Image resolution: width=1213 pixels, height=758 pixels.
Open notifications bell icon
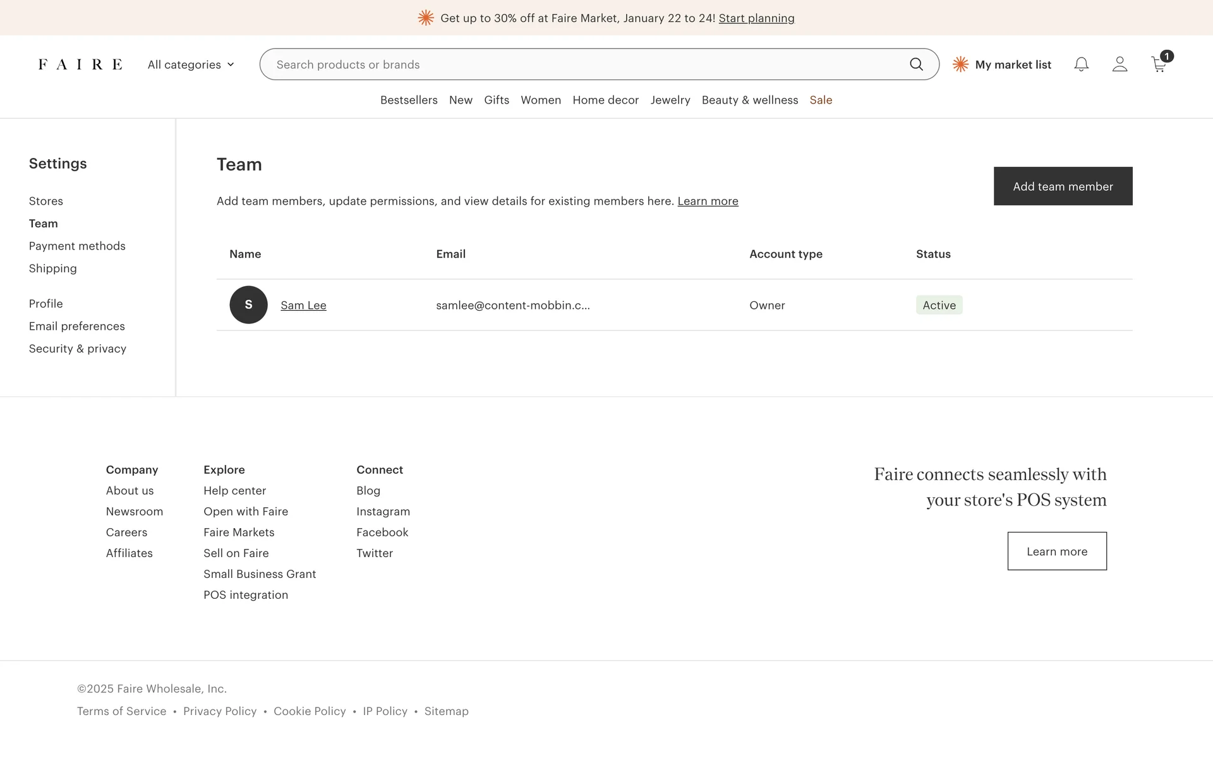click(x=1081, y=64)
